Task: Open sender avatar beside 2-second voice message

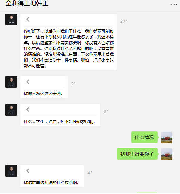Action: pyautogui.click(x=11, y=82)
